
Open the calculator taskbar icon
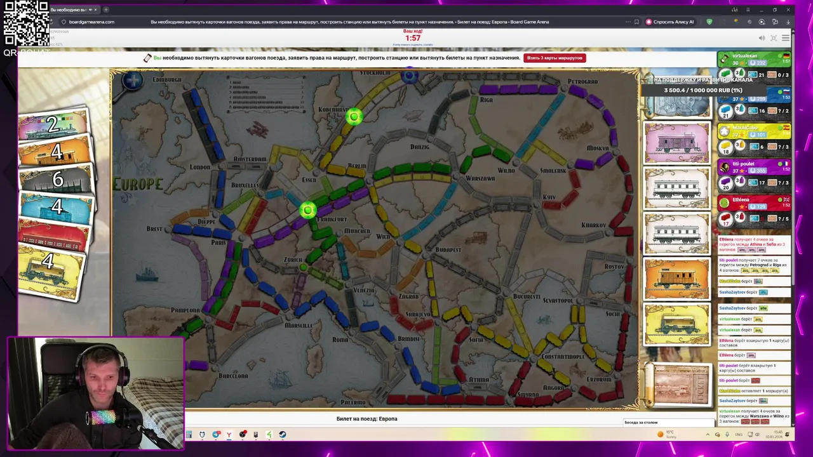point(189,435)
